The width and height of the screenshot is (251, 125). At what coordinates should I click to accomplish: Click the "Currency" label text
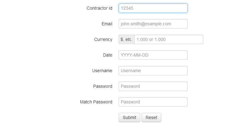coord(103,39)
